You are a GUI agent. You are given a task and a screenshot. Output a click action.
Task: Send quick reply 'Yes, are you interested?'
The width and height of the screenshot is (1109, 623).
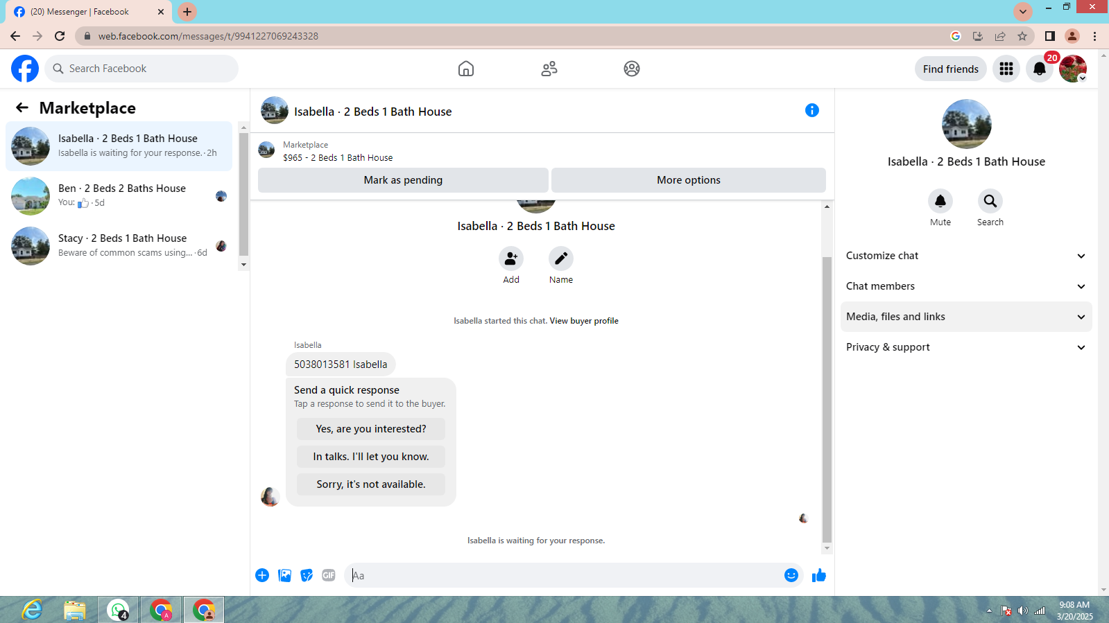click(x=371, y=429)
